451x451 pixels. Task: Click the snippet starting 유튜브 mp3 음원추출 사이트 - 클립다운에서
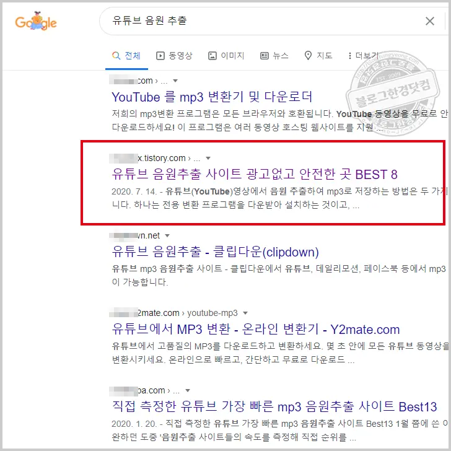(x=279, y=275)
